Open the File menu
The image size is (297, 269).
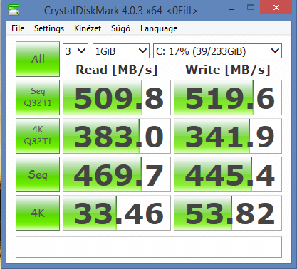[x=18, y=28]
